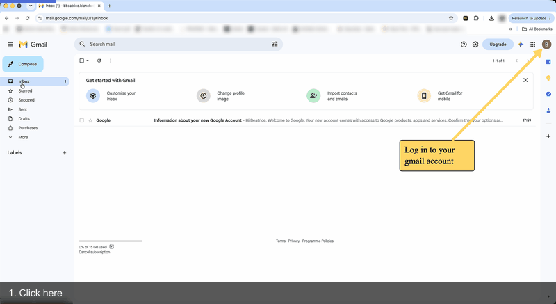
Task: Open the Google apps grid
Action: click(x=532, y=45)
